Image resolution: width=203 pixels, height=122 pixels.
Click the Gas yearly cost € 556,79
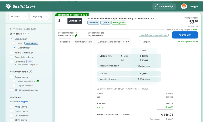click(x=170, y=97)
